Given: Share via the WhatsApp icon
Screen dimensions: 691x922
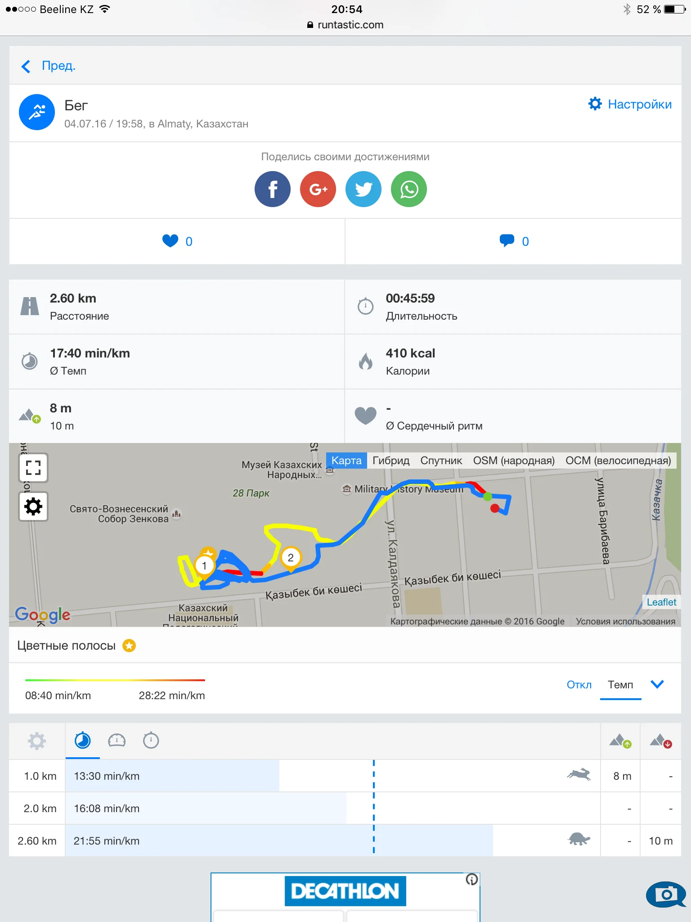Looking at the screenshot, I should (408, 189).
